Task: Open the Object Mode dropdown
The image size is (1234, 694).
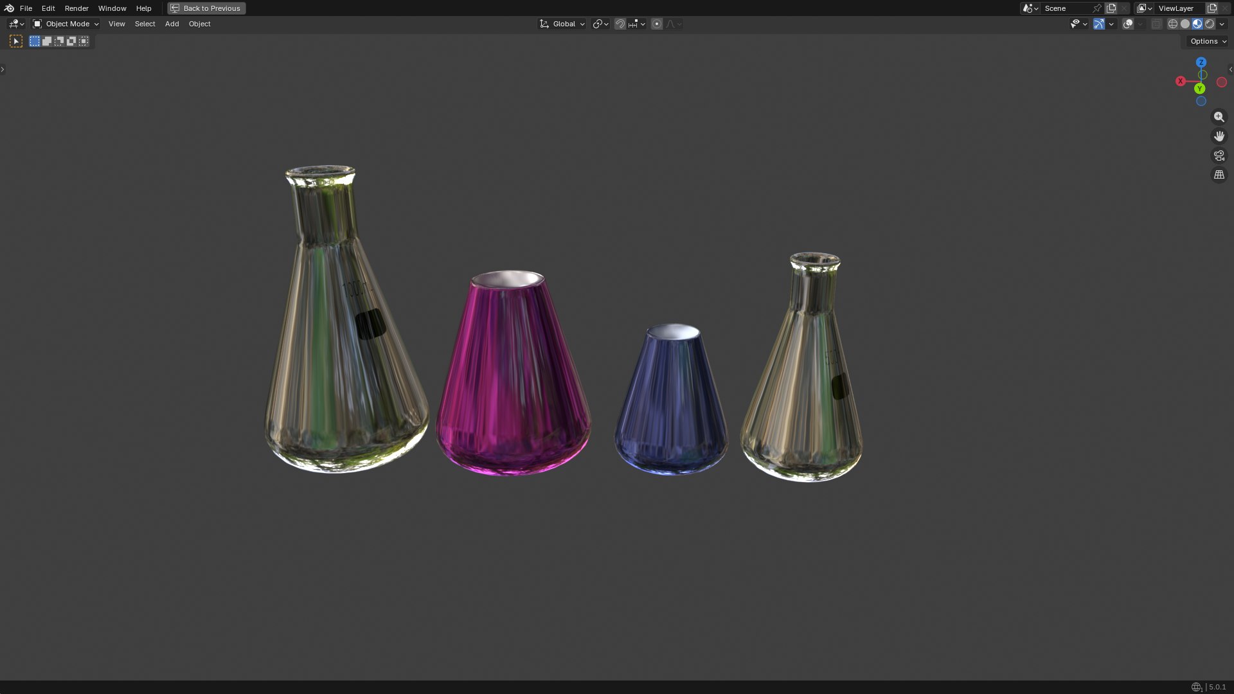Action: click(66, 24)
